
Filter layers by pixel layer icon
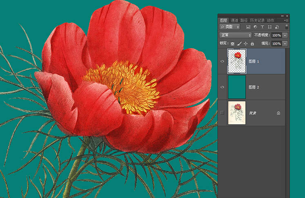pyautogui.click(x=248, y=27)
